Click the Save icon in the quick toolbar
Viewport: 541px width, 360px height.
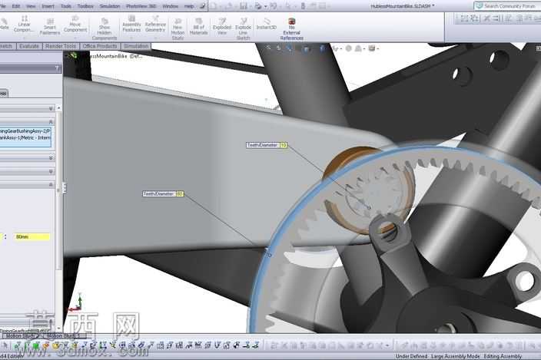(244, 6)
